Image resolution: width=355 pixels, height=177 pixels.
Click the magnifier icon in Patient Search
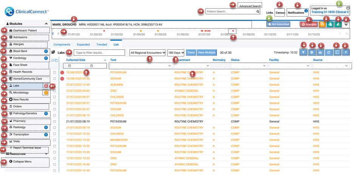tap(258, 12)
